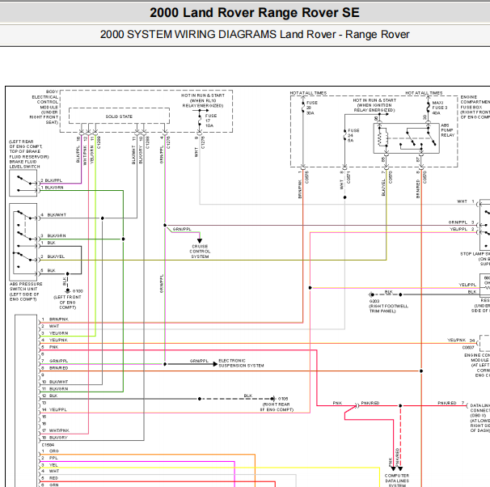Click the '17 WHT/PNK' pin row
The height and width of the screenshot is (487, 490).
tap(56, 430)
